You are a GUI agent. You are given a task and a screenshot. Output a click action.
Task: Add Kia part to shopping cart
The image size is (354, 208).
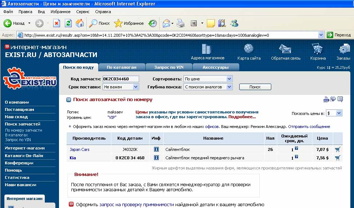pos(337,158)
